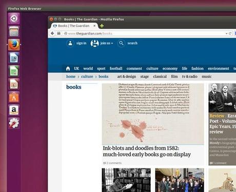The width and height of the screenshot is (236, 192).
Task: Open the group of people in suits thumbnail
Action: point(180,180)
